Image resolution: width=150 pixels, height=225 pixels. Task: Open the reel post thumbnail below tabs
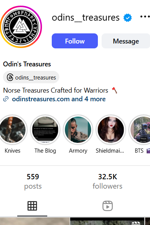[x=107, y=221]
